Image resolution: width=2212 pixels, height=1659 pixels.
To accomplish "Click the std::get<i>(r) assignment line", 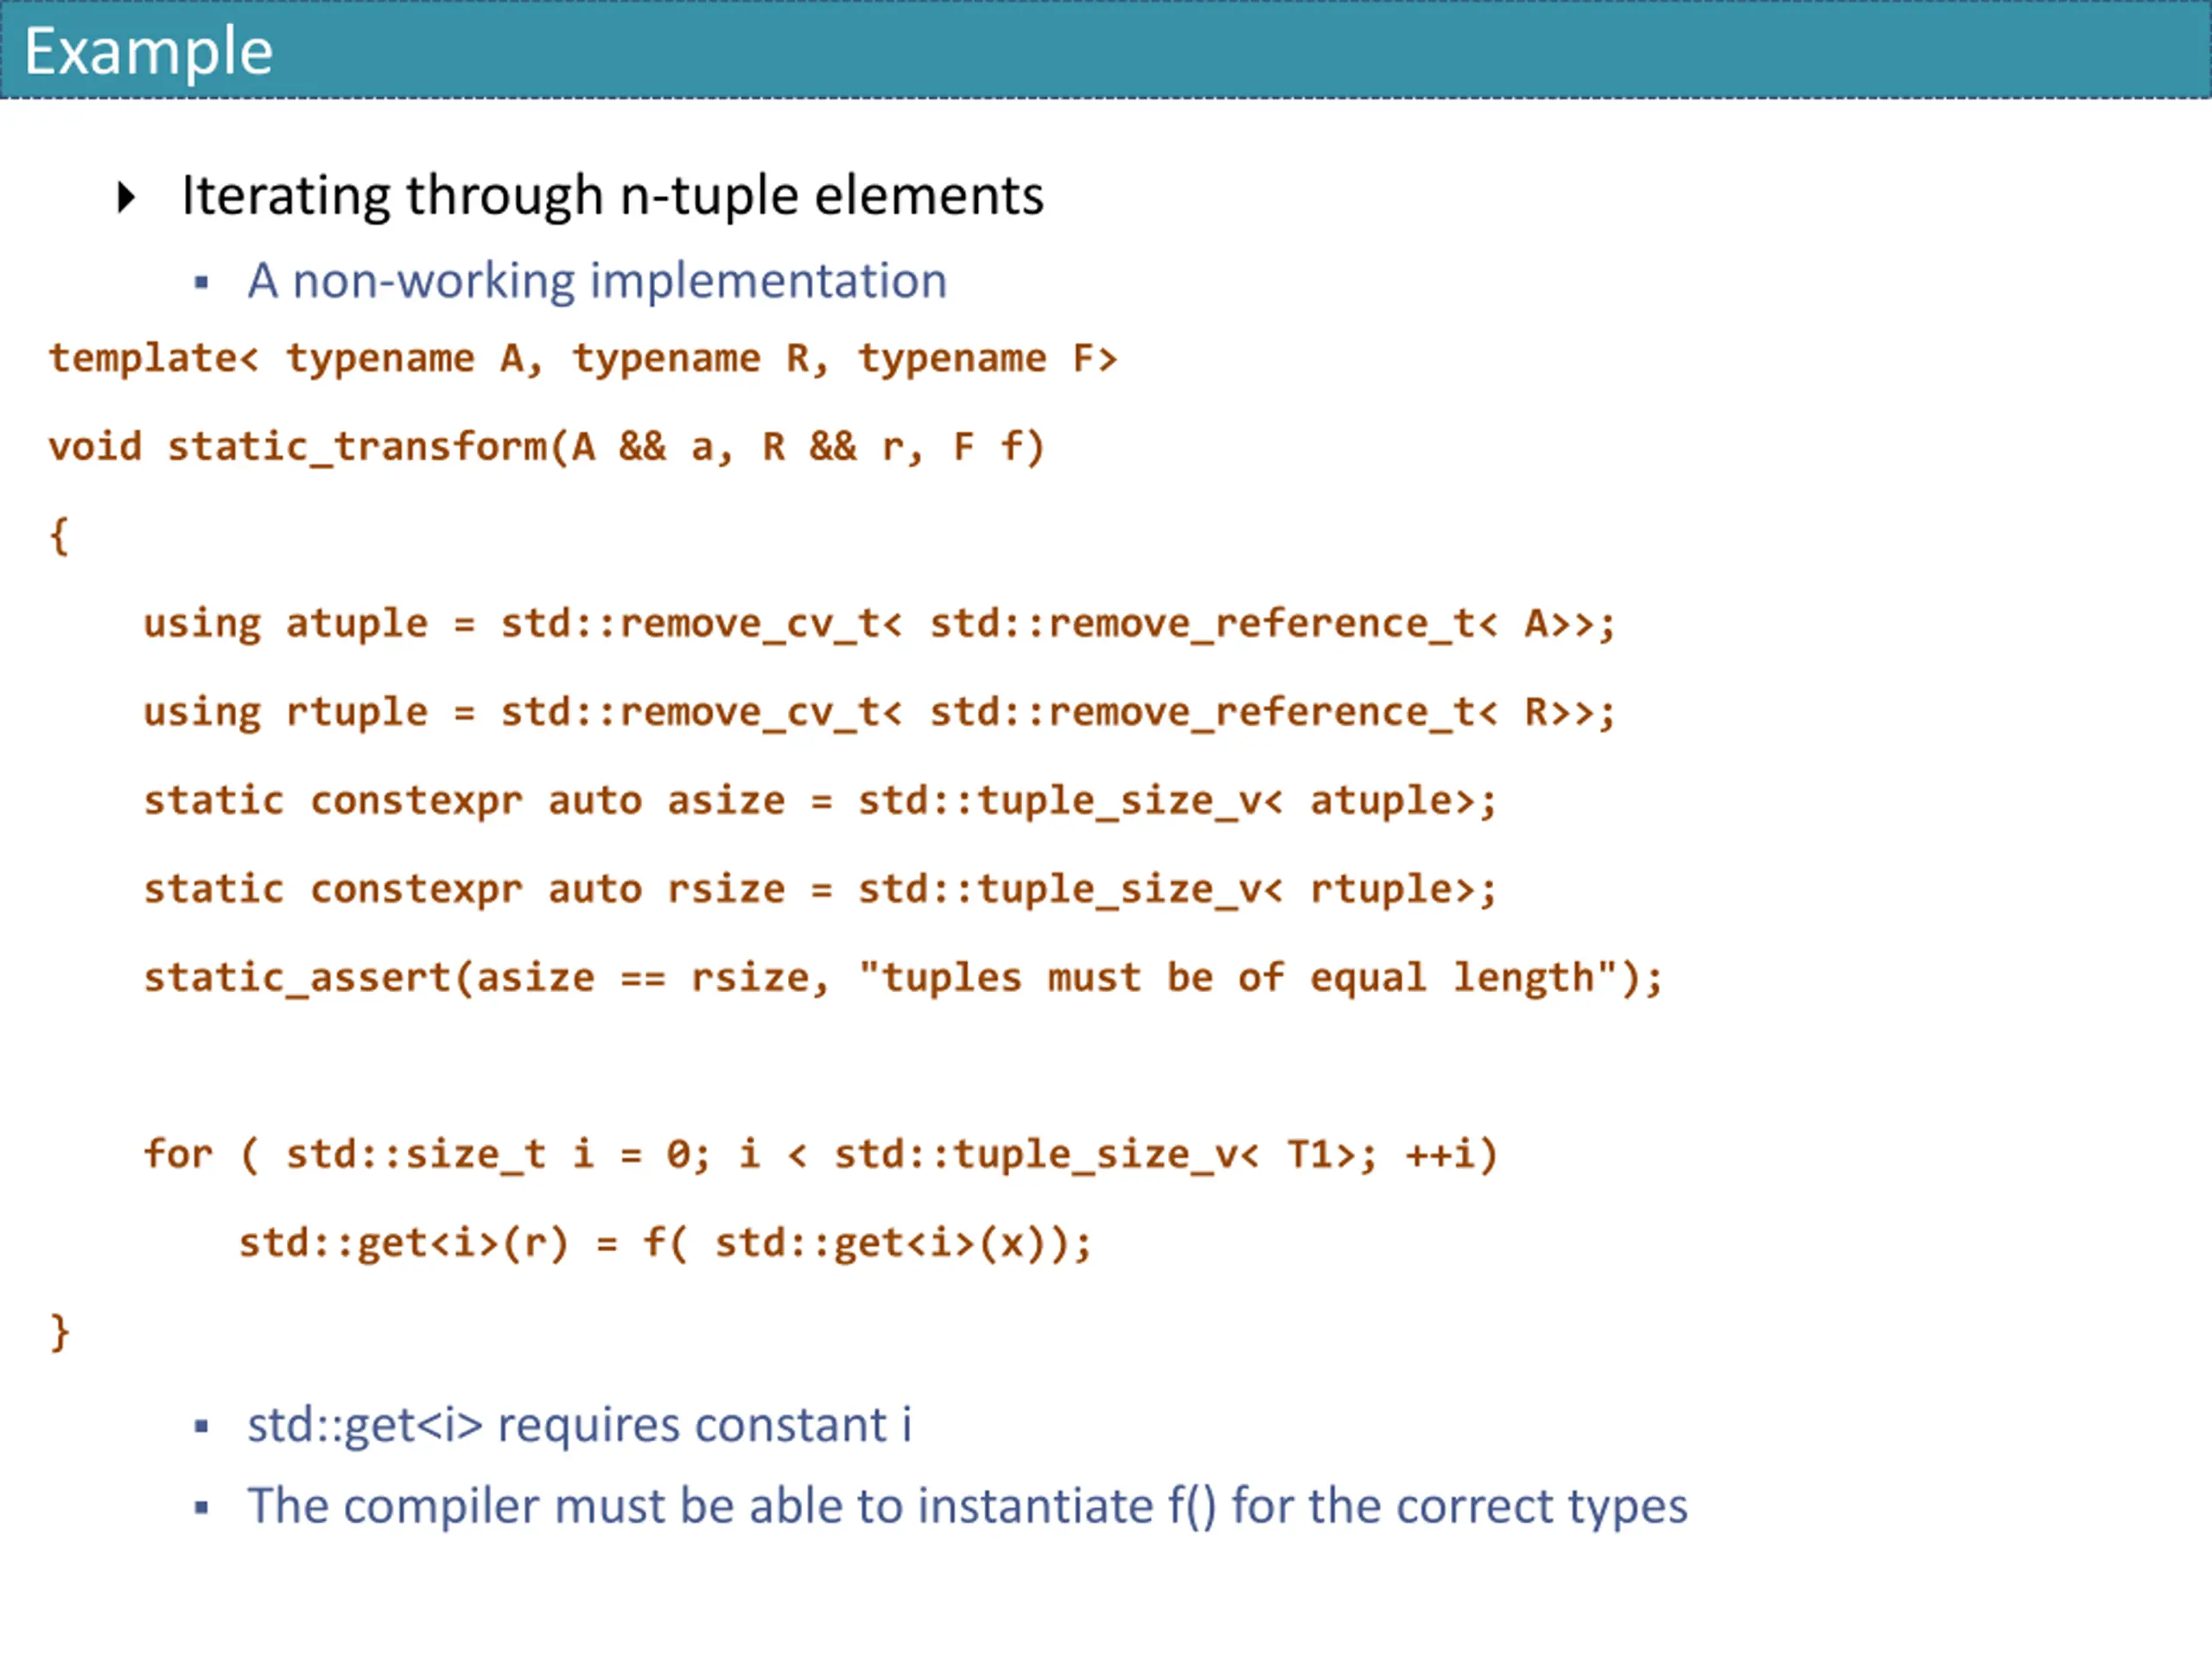I will 665,1244.
